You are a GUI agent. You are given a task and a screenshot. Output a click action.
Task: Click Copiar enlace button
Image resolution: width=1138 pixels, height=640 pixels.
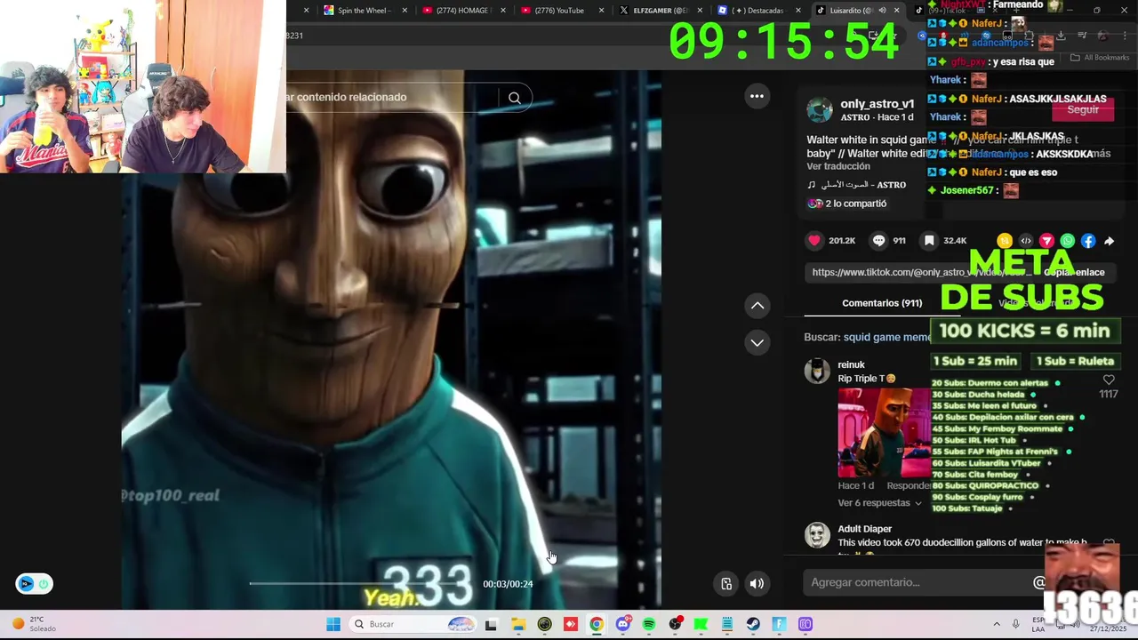click(1074, 272)
